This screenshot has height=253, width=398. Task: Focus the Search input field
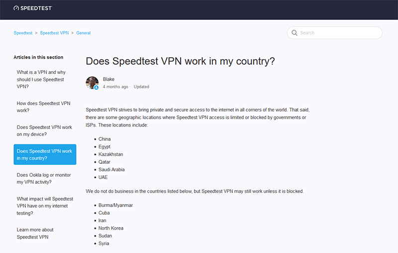tap(334, 33)
